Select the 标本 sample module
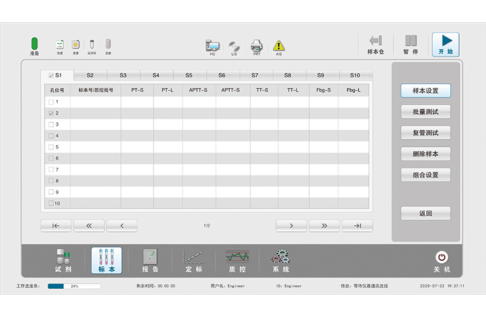This screenshot has height=317, width=486. point(106,261)
